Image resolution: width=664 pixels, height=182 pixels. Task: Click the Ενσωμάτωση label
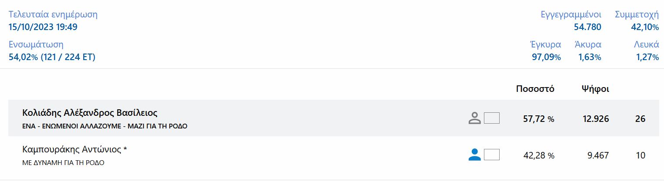click(x=36, y=44)
